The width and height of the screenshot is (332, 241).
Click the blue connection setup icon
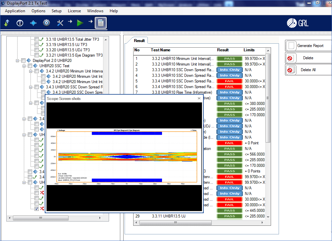(33, 23)
